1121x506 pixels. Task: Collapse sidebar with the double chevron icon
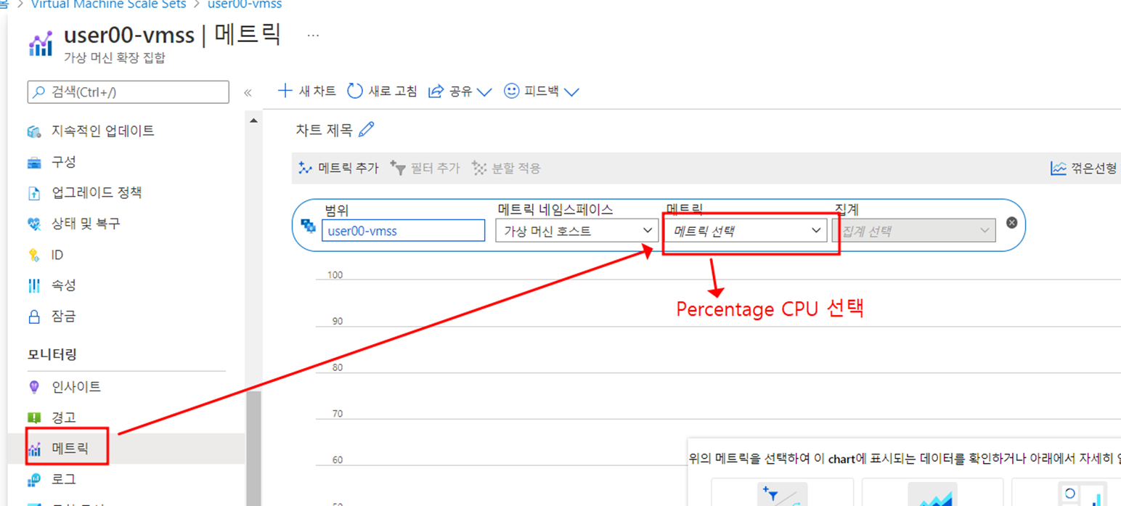(x=248, y=92)
